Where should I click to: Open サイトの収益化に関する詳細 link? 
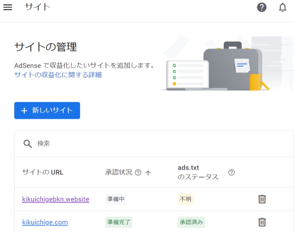pyautogui.click(x=58, y=75)
